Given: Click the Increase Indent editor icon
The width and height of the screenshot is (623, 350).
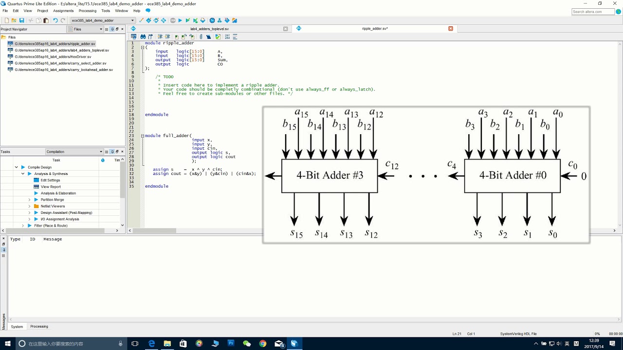Looking at the screenshot, I should click(160, 36).
